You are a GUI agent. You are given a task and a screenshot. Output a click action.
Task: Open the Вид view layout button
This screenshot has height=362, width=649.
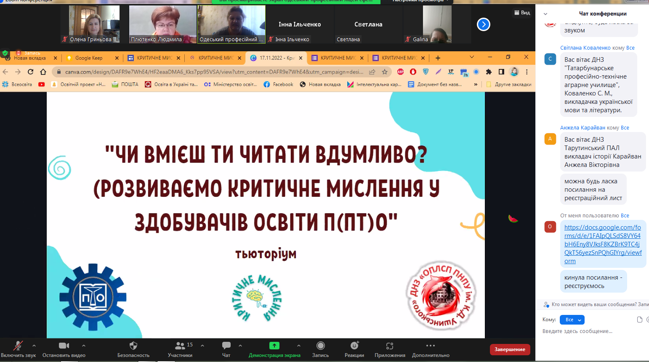(x=522, y=13)
